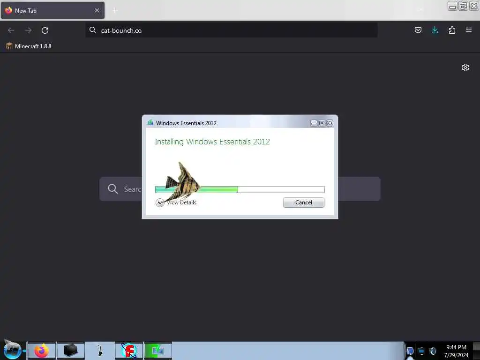480x360 pixels.
Task: Click the Windows Essentials title bar icon
Action: (150, 123)
